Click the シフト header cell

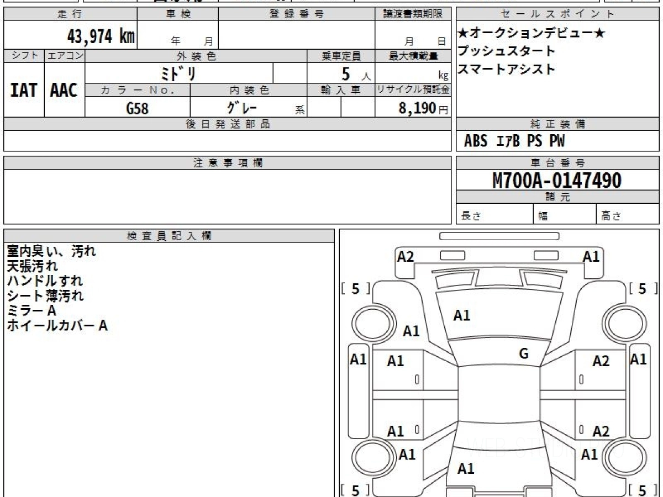(24, 56)
